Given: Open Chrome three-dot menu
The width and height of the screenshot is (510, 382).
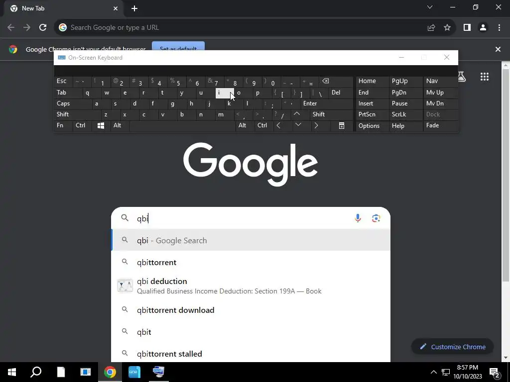Looking at the screenshot, I should 499,28.
